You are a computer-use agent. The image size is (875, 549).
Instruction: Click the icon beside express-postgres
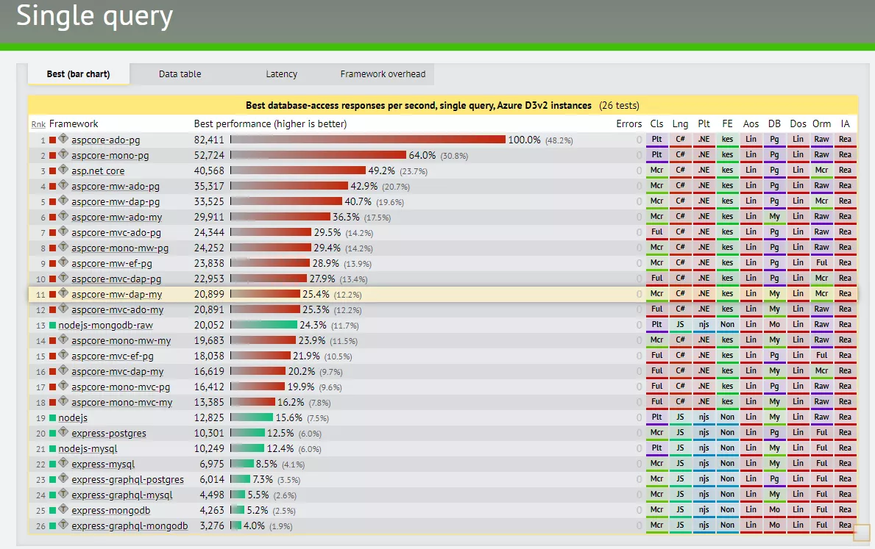[x=63, y=431]
